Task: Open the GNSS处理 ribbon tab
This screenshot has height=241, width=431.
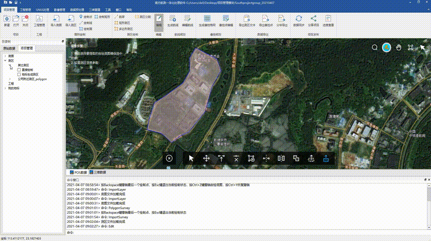Action: click(x=43, y=10)
